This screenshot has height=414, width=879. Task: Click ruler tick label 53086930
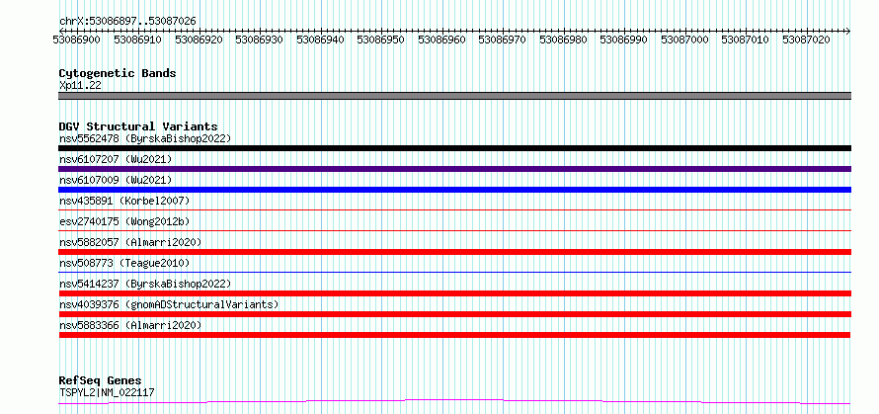[259, 40]
